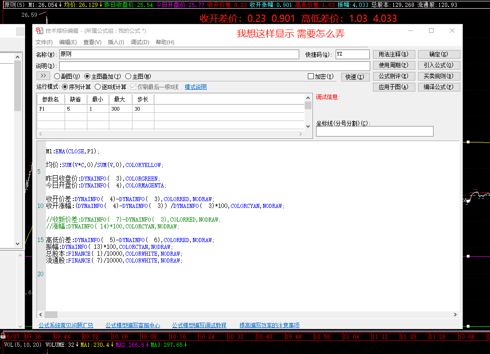The width and height of the screenshot is (490, 354).
Task: Click the parameter table scroll left arrow
Action: pyautogui.click(x=41, y=134)
